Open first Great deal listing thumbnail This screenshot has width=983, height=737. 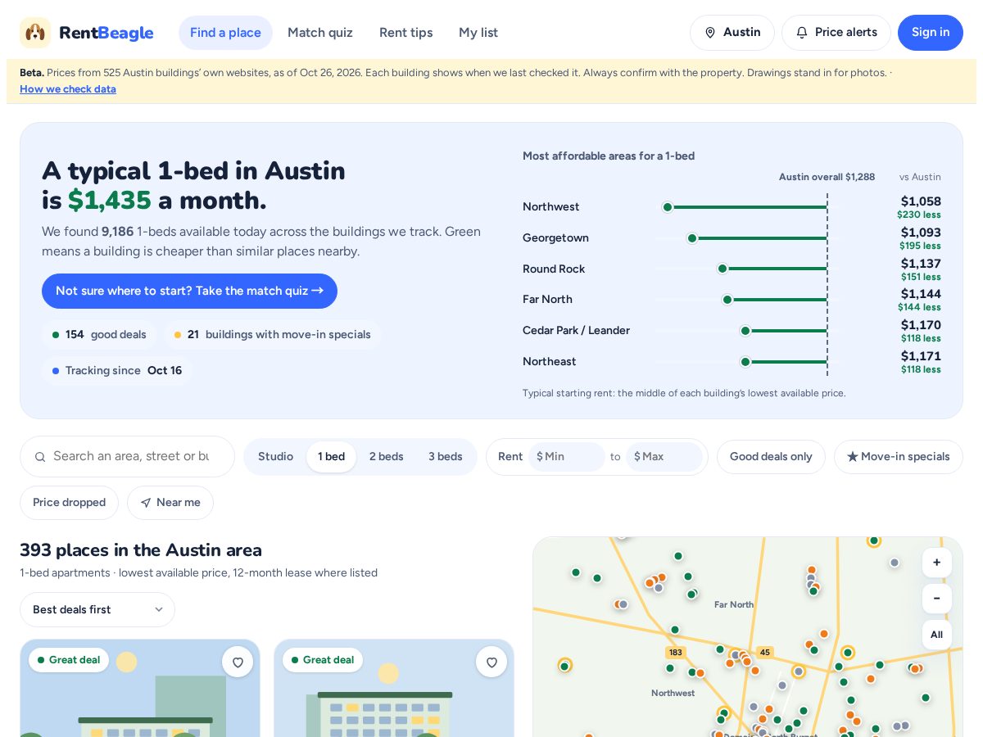click(x=140, y=689)
